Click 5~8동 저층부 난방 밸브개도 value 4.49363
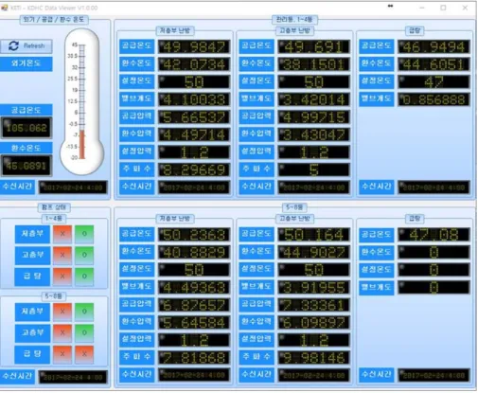This screenshot has height=393, width=478. click(194, 287)
